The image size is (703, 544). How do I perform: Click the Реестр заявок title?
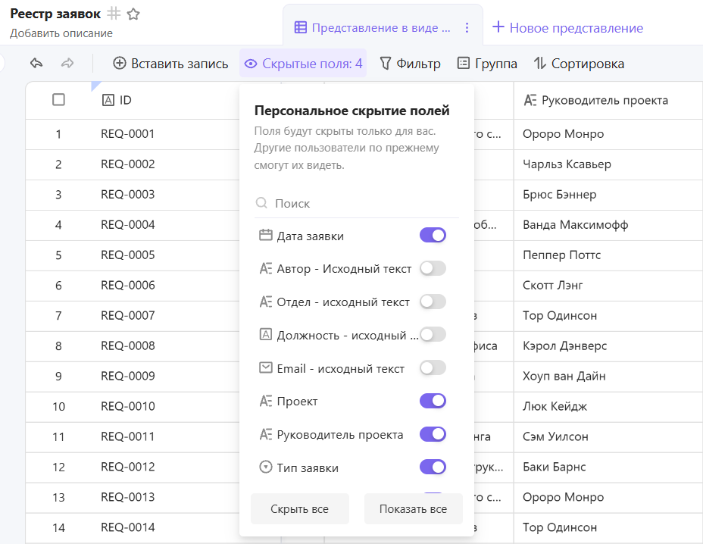click(55, 14)
